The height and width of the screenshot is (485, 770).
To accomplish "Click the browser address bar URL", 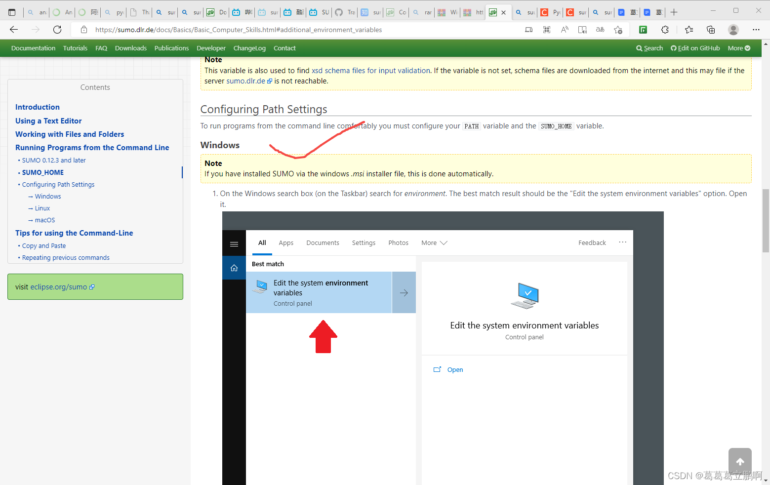I will (x=239, y=30).
